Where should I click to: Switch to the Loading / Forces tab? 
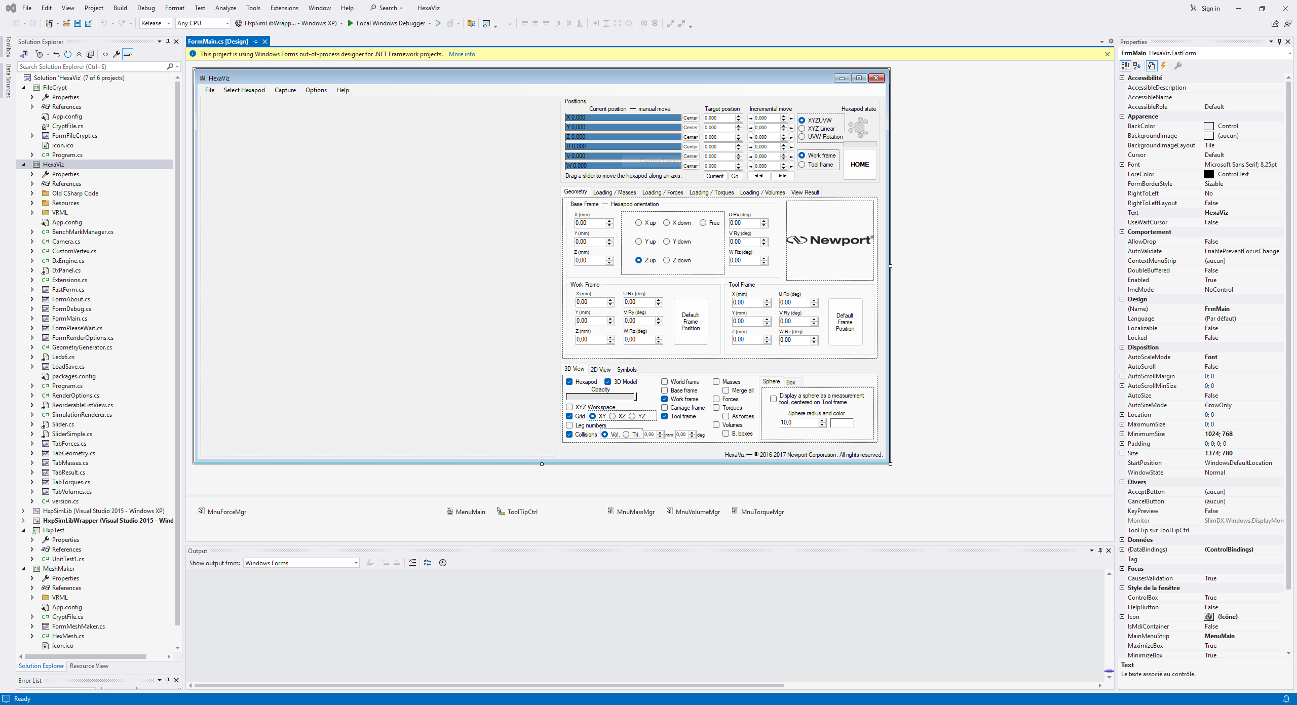[662, 192]
